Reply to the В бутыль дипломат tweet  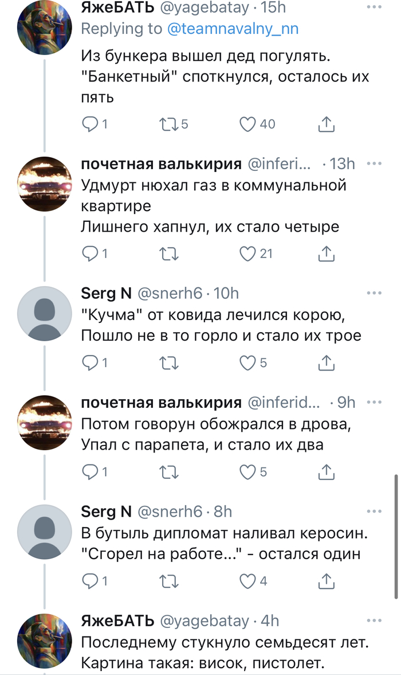coord(91,582)
